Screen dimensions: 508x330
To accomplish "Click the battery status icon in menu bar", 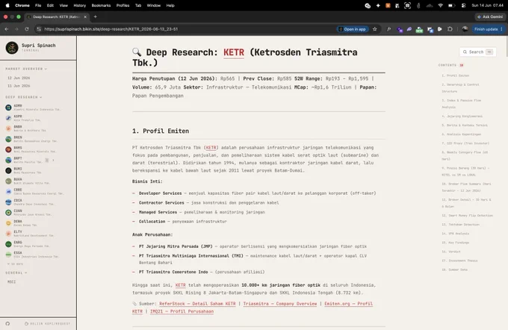I will point(452,5).
